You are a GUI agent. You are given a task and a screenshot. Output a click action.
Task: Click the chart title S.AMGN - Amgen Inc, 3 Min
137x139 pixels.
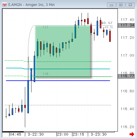pos(31,5)
